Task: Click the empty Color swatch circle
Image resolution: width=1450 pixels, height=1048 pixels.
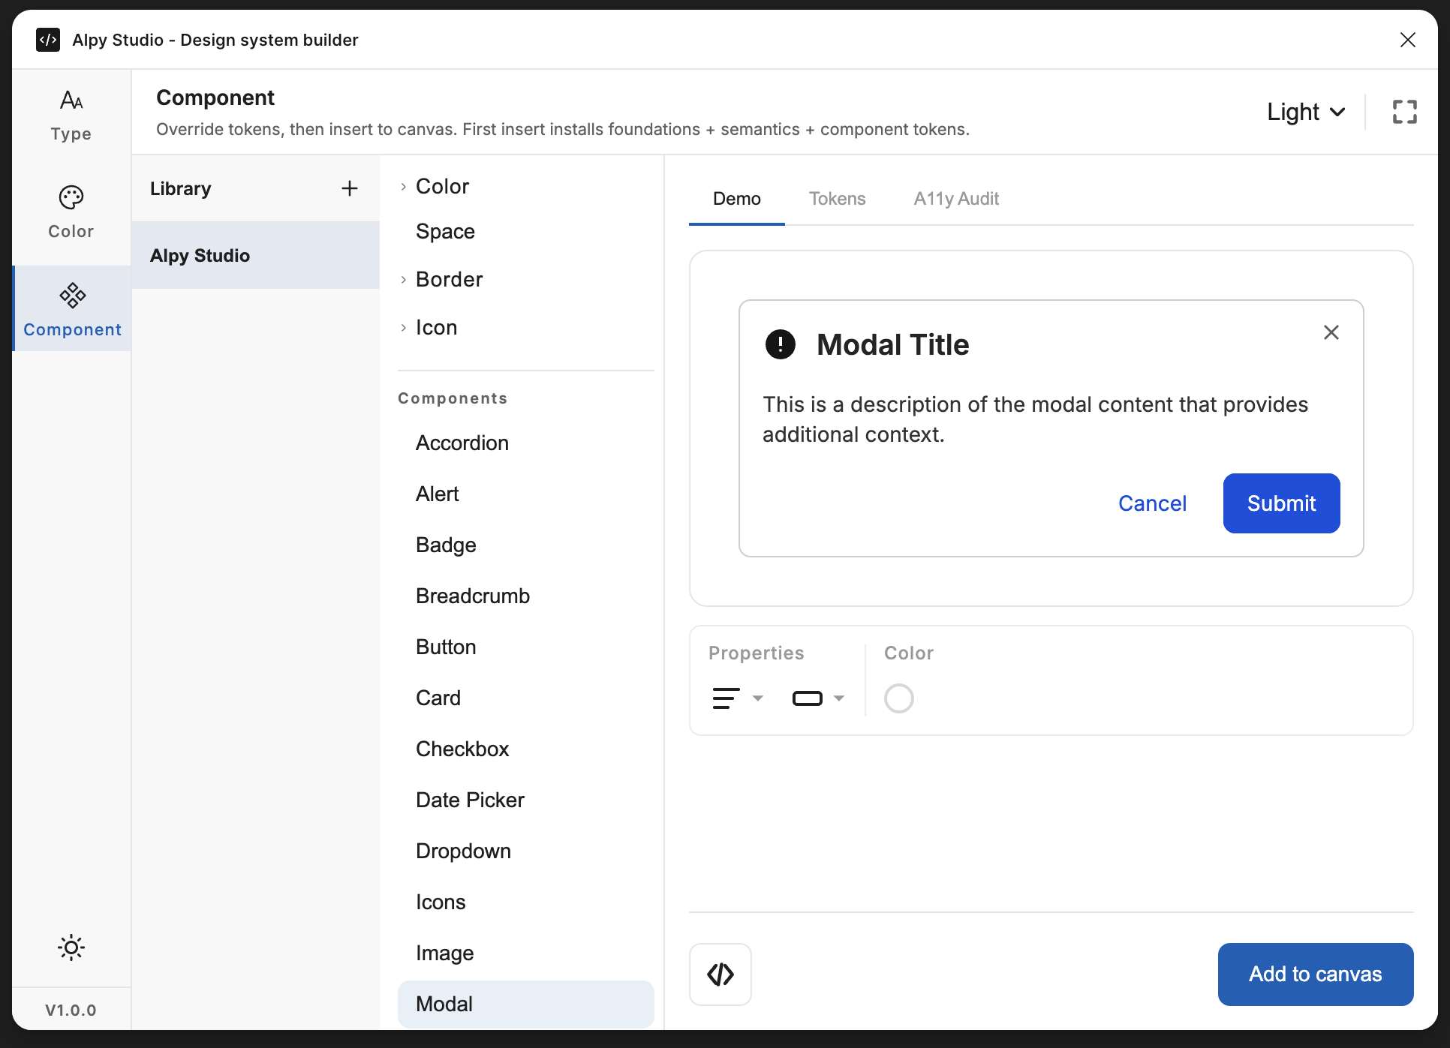Action: (898, 698)
